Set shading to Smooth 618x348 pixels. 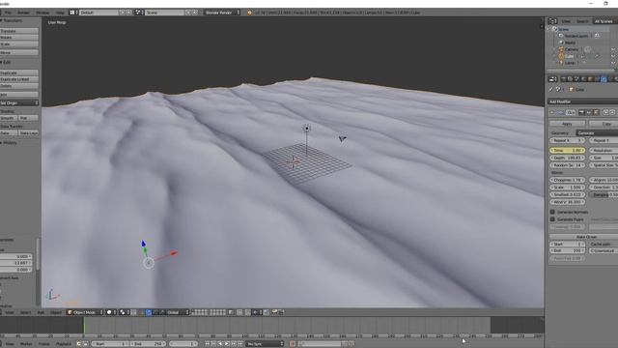click(9, 118)
